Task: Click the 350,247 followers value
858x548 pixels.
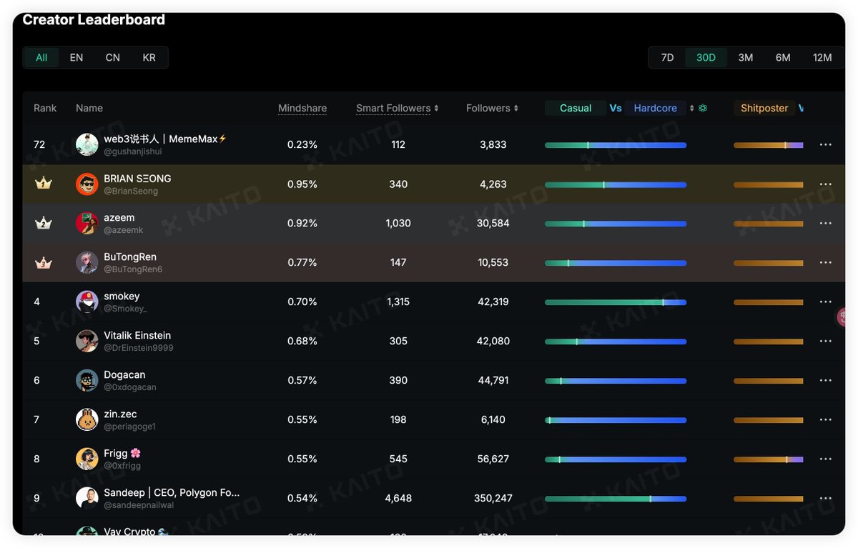Action: tap(493, 498)
